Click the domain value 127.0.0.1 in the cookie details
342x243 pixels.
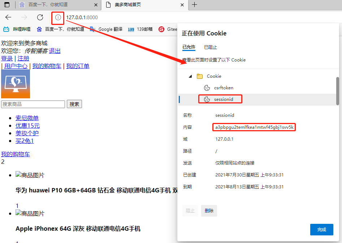point(224,139)
